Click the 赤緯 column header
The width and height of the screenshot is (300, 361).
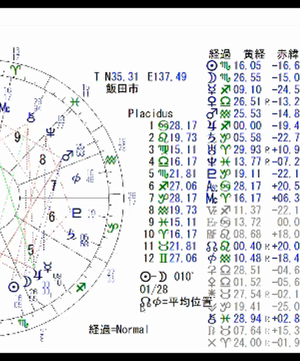pos(288,54)
